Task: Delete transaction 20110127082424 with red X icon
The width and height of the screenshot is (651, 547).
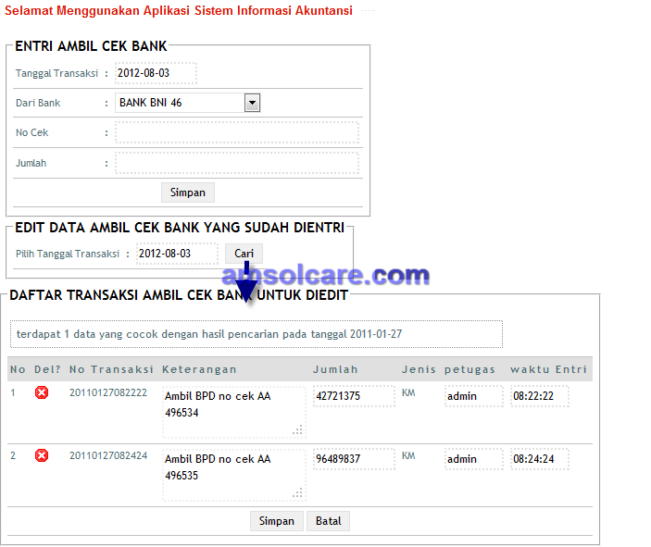Action: (42, 455)
